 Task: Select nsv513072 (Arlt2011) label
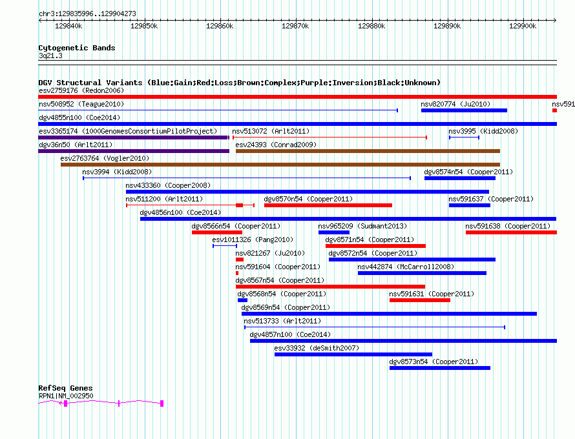tap(271, 131)
